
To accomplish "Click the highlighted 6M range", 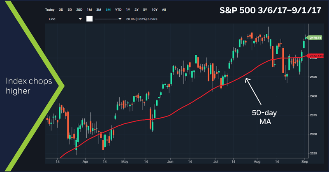I will pyautogui.click(x=108, y=9).
